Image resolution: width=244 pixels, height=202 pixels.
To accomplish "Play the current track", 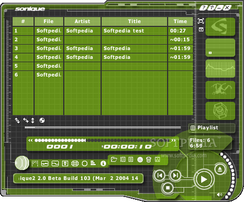I will point(204,179).
